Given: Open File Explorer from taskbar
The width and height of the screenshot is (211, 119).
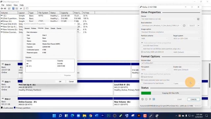Looking at the screenshot, I should [84, 116].
